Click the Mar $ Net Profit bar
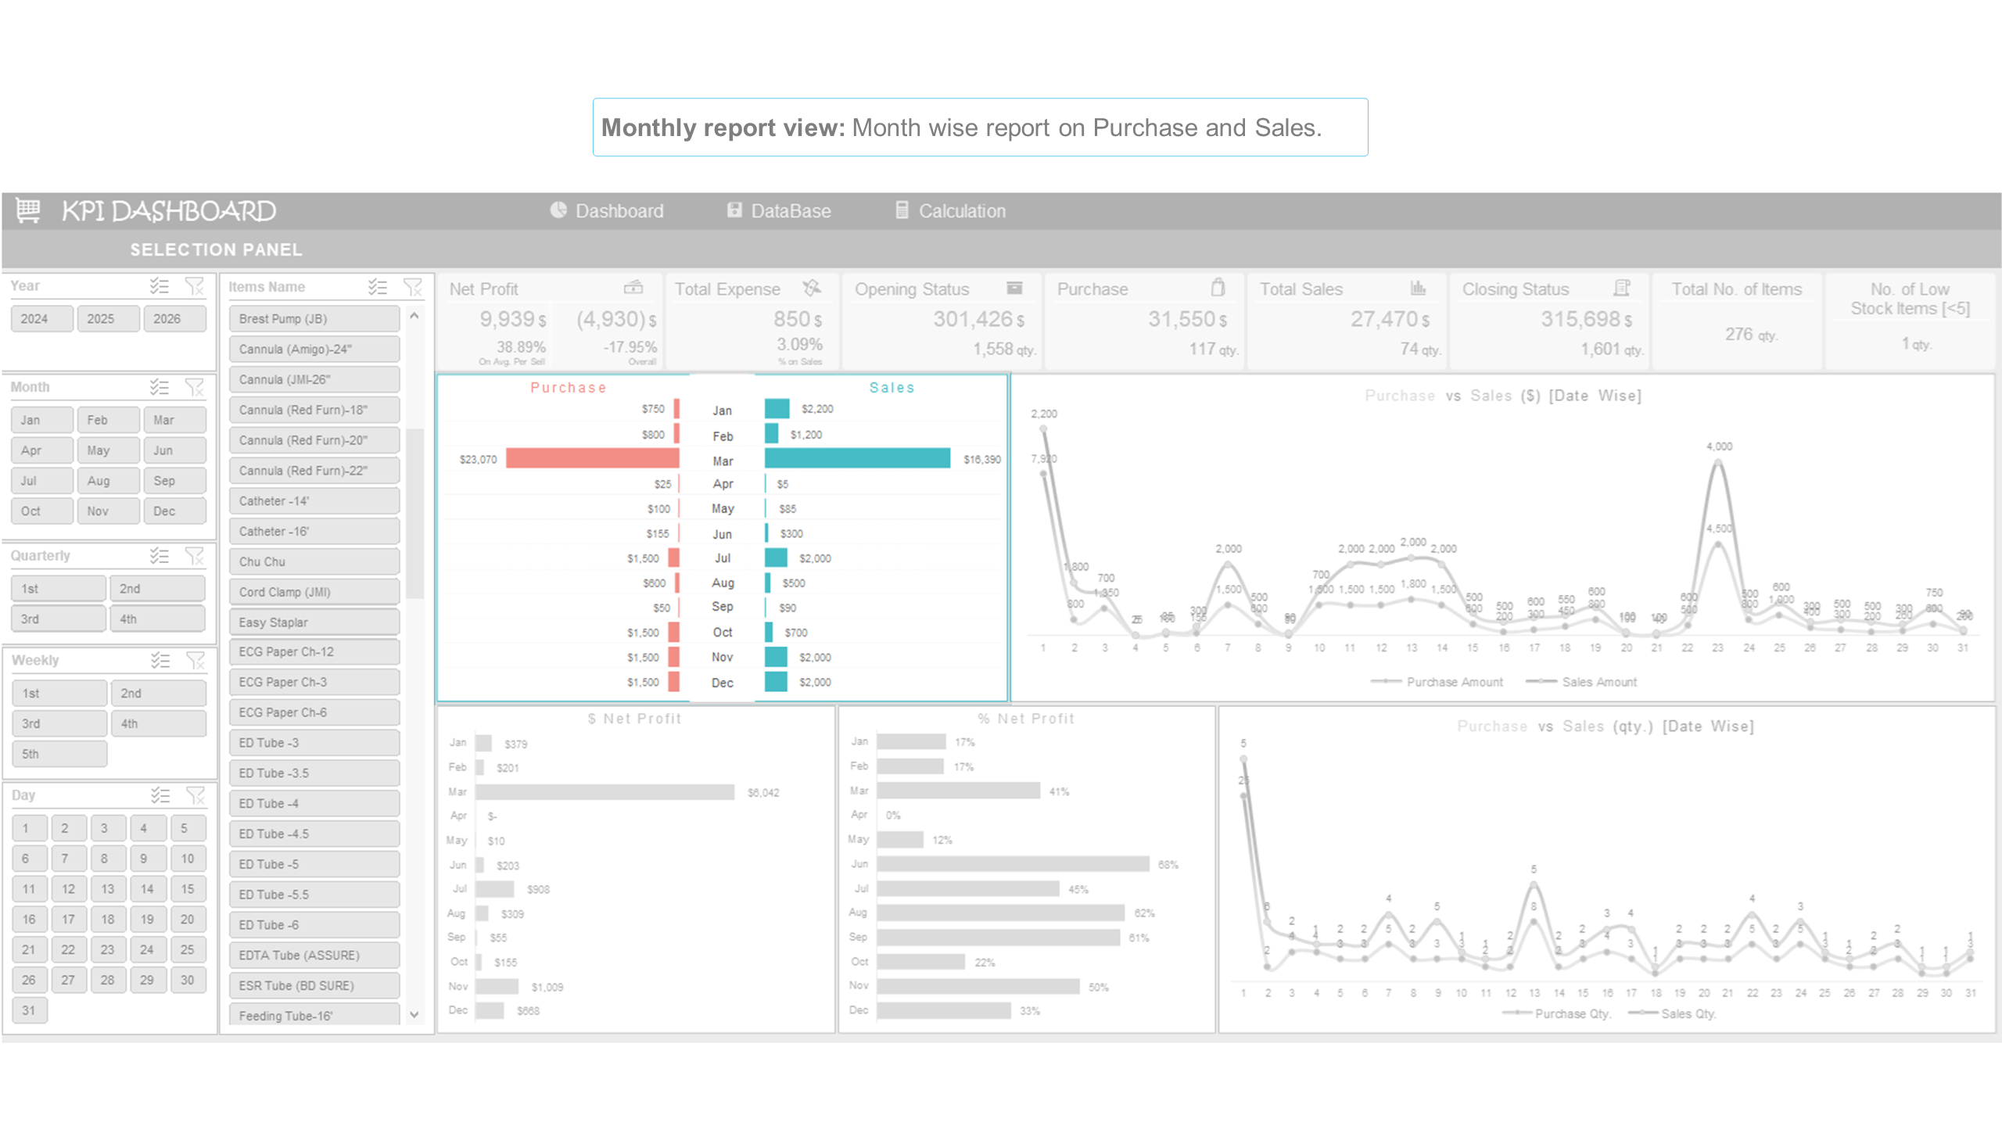Image resolution: width=2002 pixels, height=1126 pixels. point(605,792)
